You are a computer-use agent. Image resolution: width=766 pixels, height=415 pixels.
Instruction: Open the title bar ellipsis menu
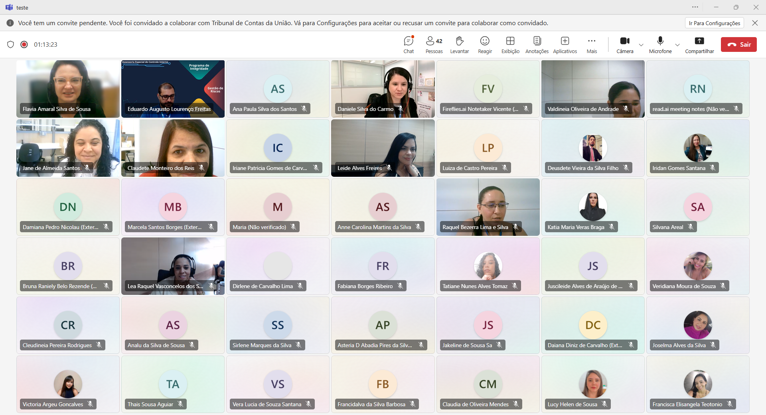click(x=695, y=7)
